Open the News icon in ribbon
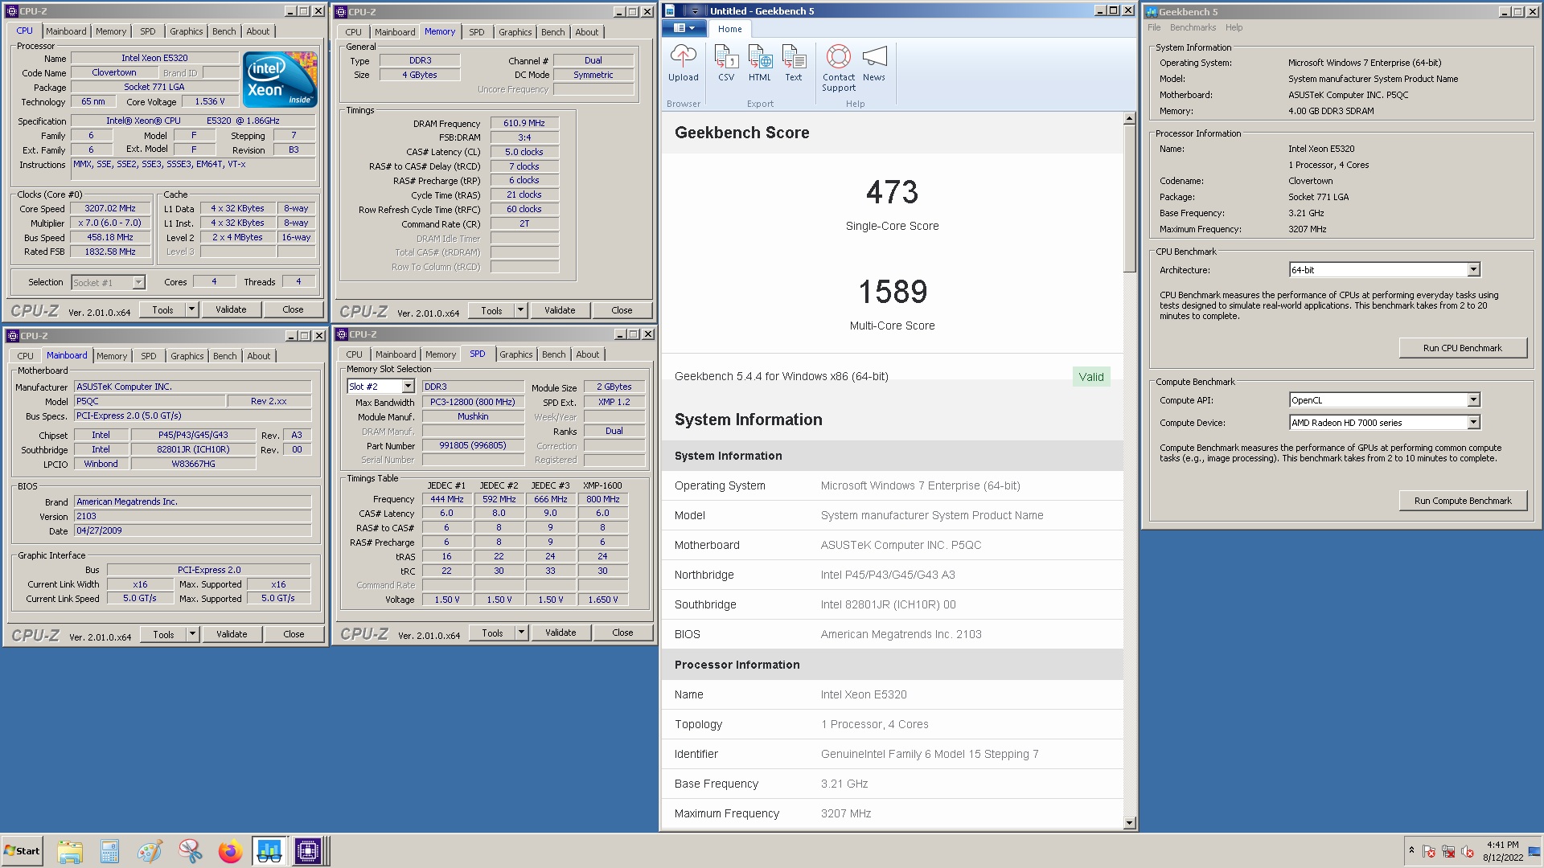Viewport: 1544px width, 868px height. [x=874, y=63]
